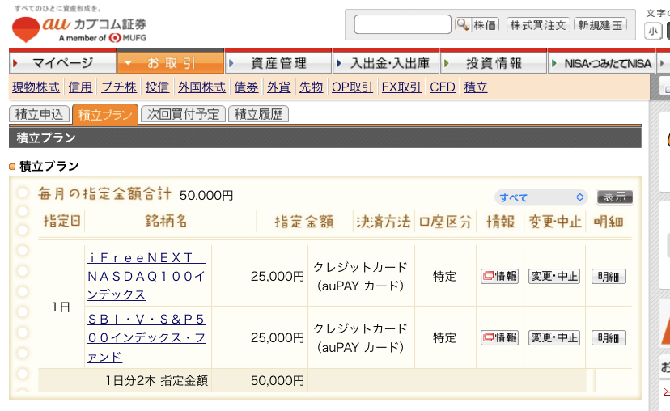This screenshot has height=411, width=670.
Task: Switch to the 次回買付予定 tab
Action: (x=183, y=114)
